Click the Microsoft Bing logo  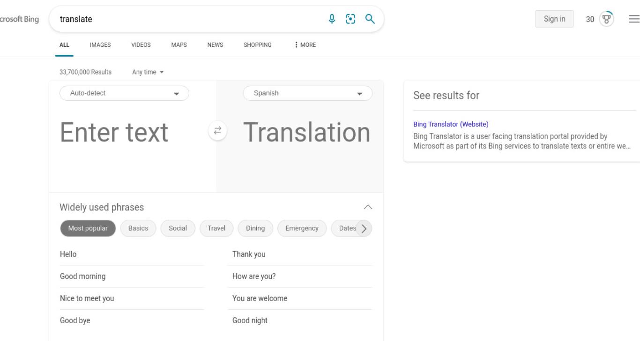tap(19, 19)
